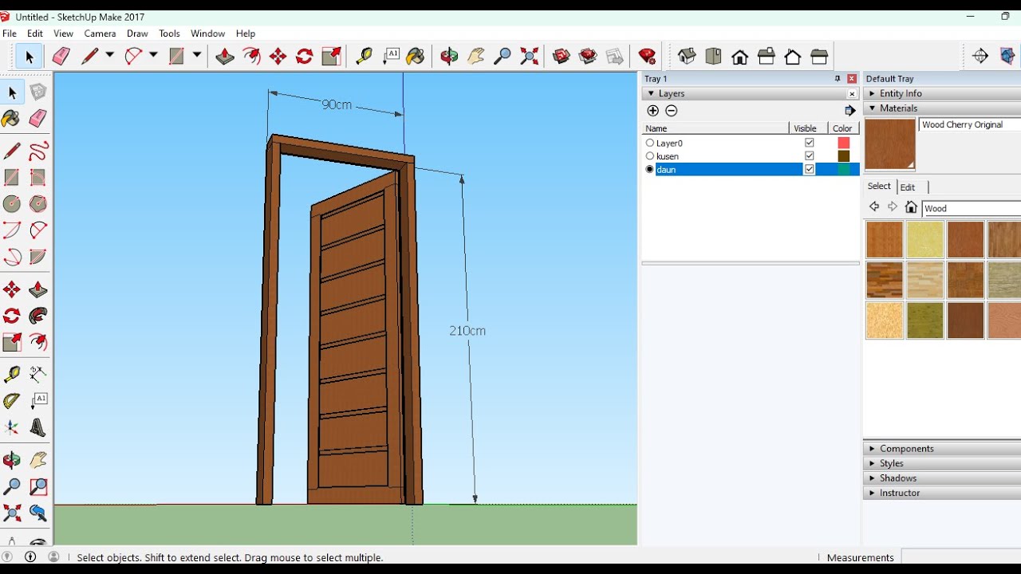Expand the Components panel

coord(942,449)
